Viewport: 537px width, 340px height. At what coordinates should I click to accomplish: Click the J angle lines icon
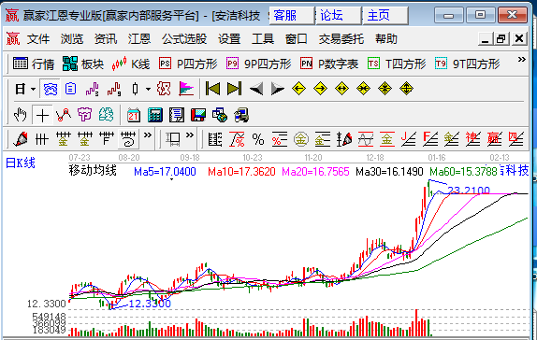click(409, 139)
